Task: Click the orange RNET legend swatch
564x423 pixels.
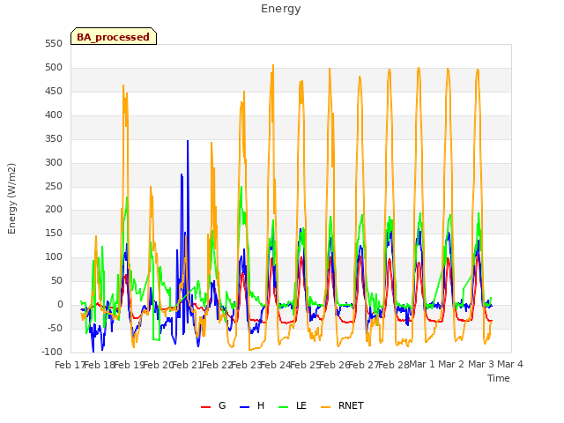Action: [x=325, y=407]
